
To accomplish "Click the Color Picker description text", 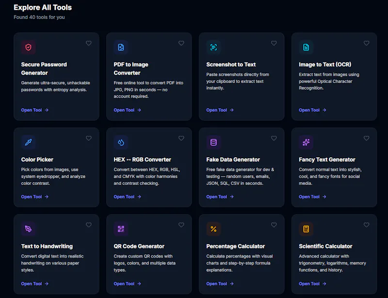I will pos(53,176).
